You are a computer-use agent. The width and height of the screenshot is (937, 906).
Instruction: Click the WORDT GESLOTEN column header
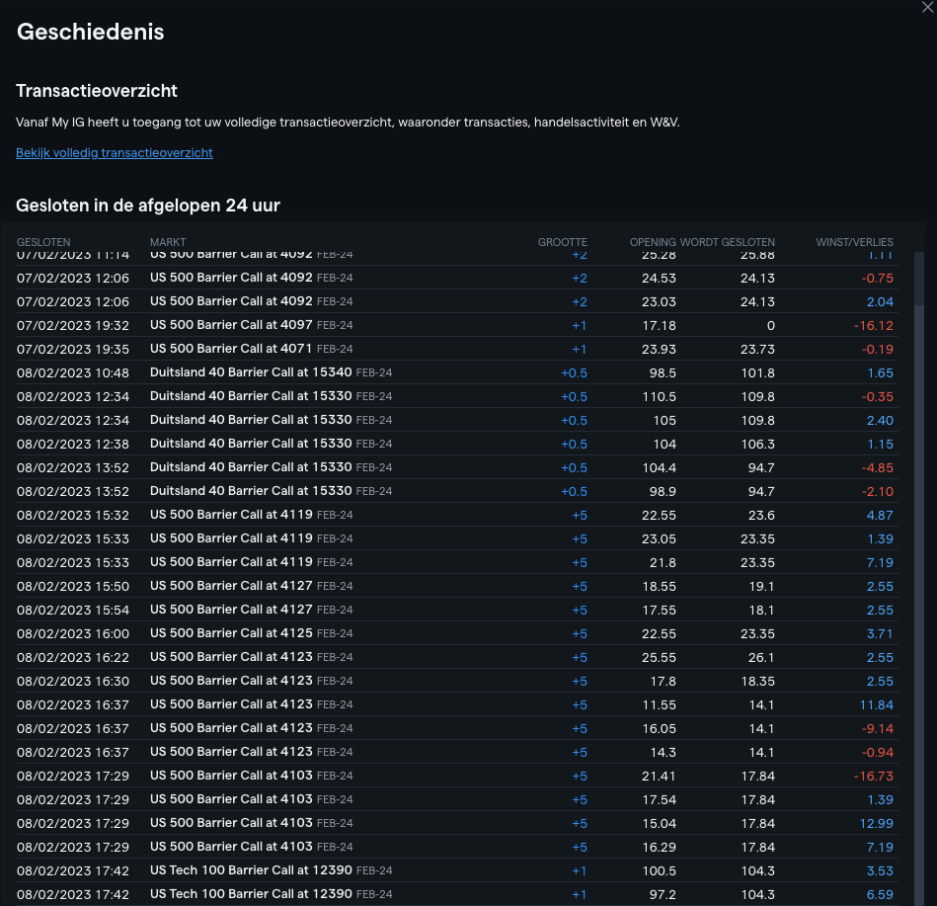click(x=728, y=242)
